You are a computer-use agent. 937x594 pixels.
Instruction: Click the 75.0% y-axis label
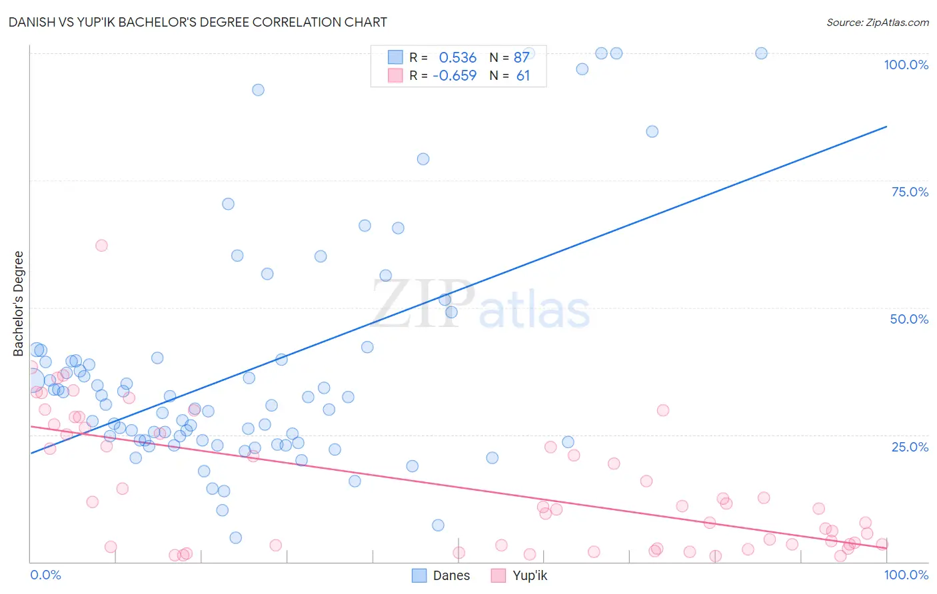[x=910, y=192]
